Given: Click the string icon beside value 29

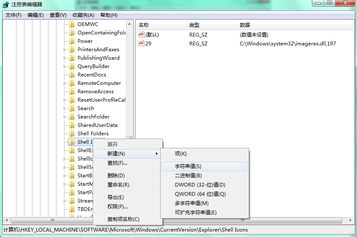Looking at the screenshot, I should point(141,43).
